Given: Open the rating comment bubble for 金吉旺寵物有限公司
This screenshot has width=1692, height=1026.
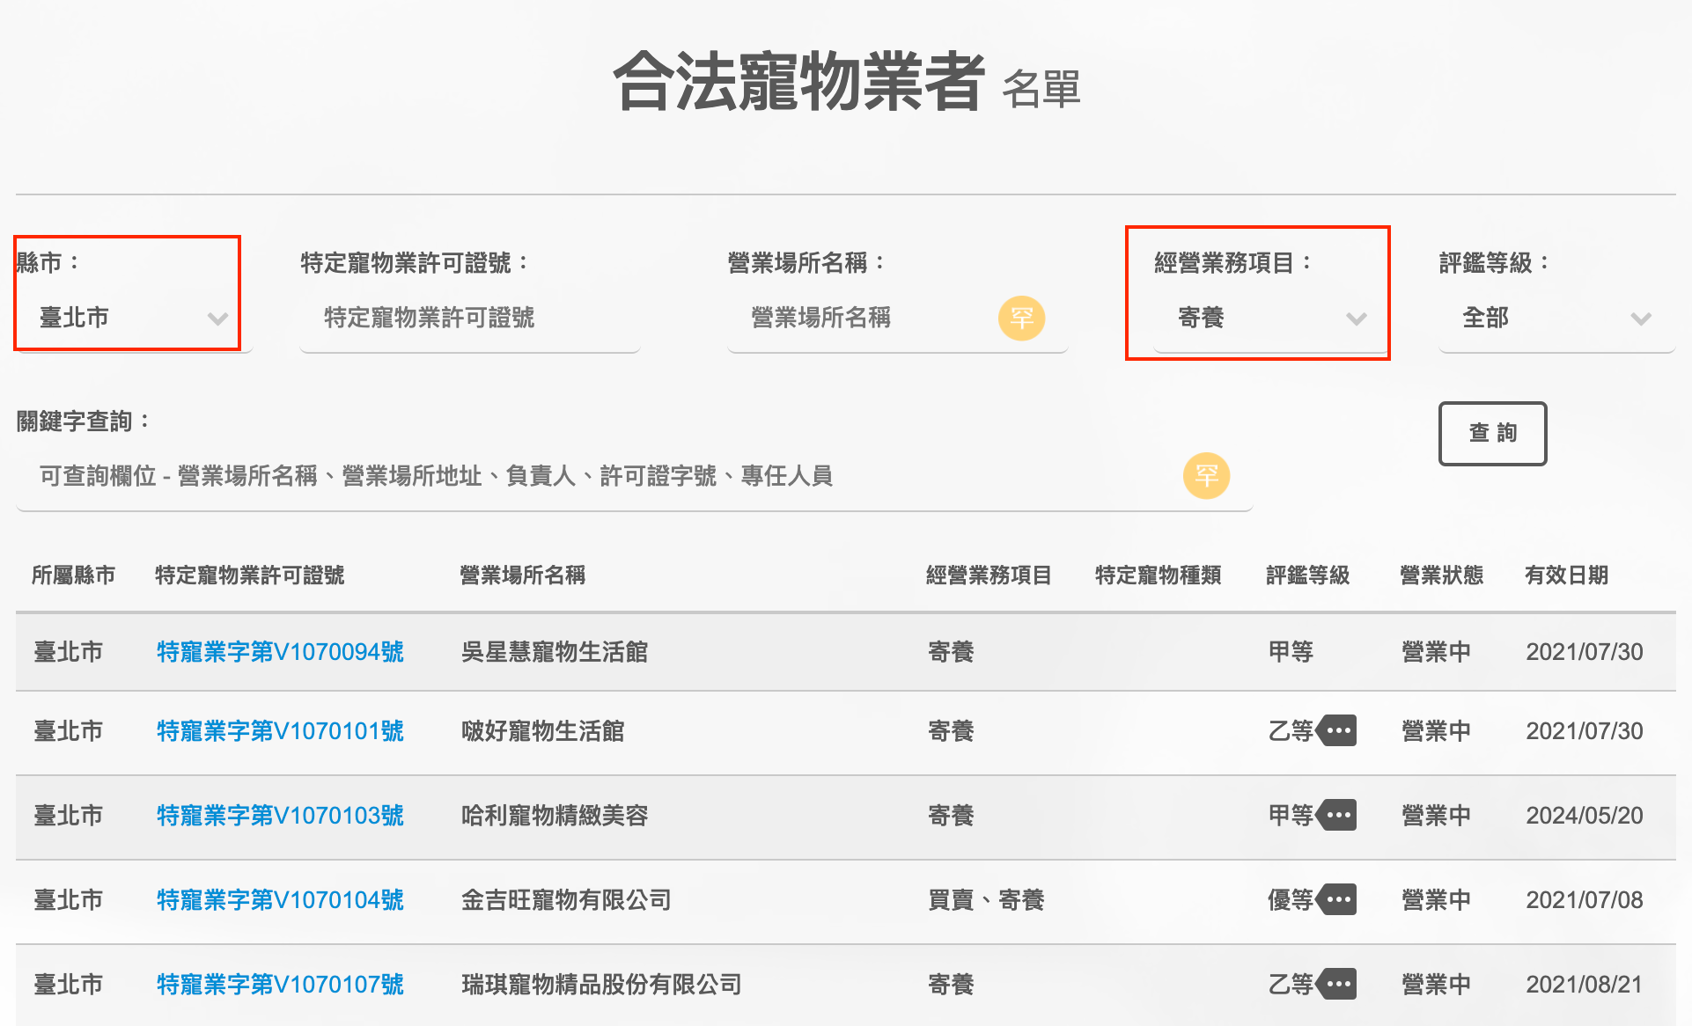Looking at the screenshot, I should tap(1338, 899).
